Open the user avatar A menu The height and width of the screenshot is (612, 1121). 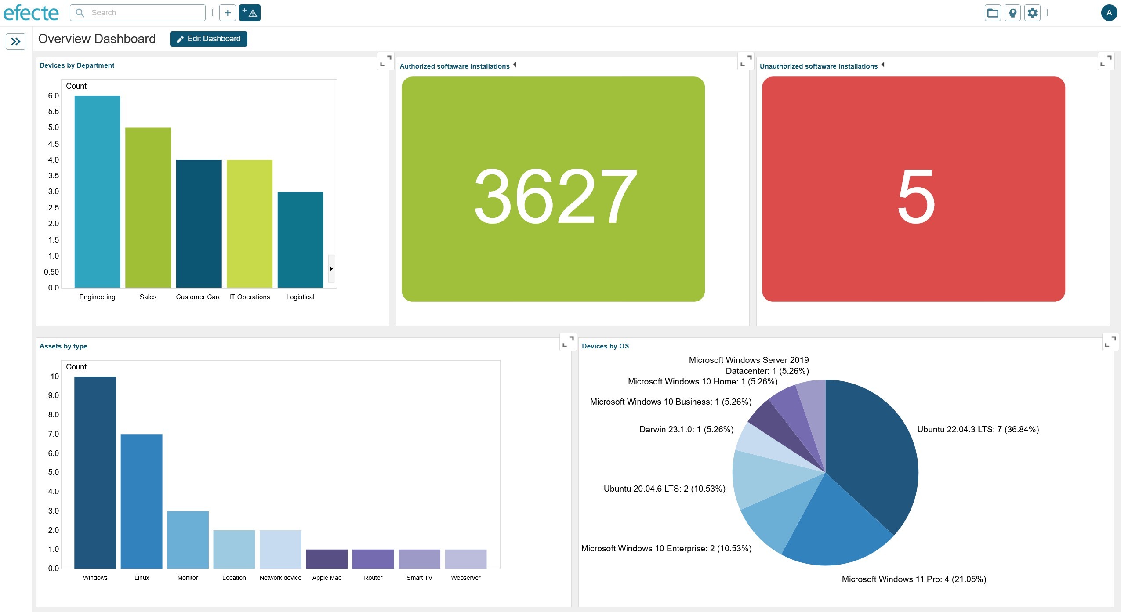click(x=1109, y=13)
